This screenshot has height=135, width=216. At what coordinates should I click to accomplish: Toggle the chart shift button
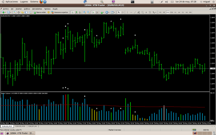[x=97, y=12]
